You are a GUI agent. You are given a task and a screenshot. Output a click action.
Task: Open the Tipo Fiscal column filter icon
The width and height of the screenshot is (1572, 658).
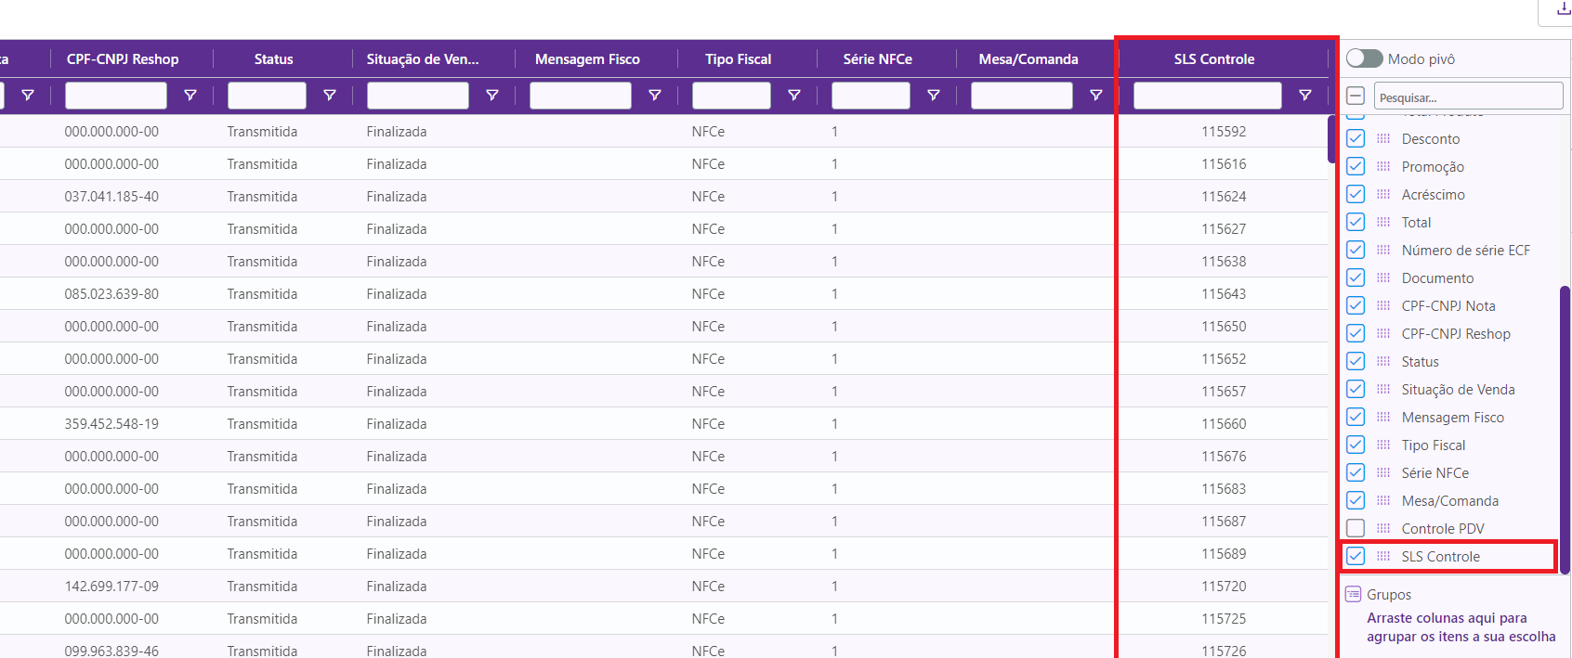pyautogui.click(x=794, y=96)
